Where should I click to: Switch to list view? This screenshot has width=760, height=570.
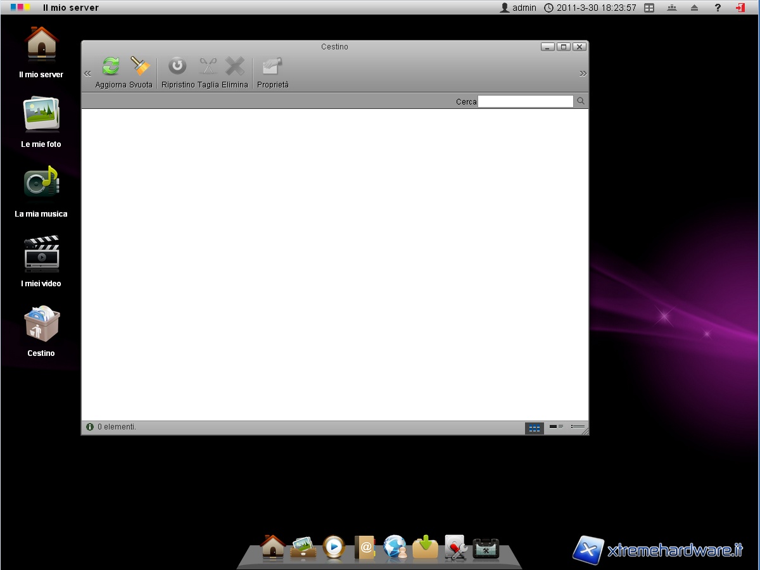coord(577,427)
